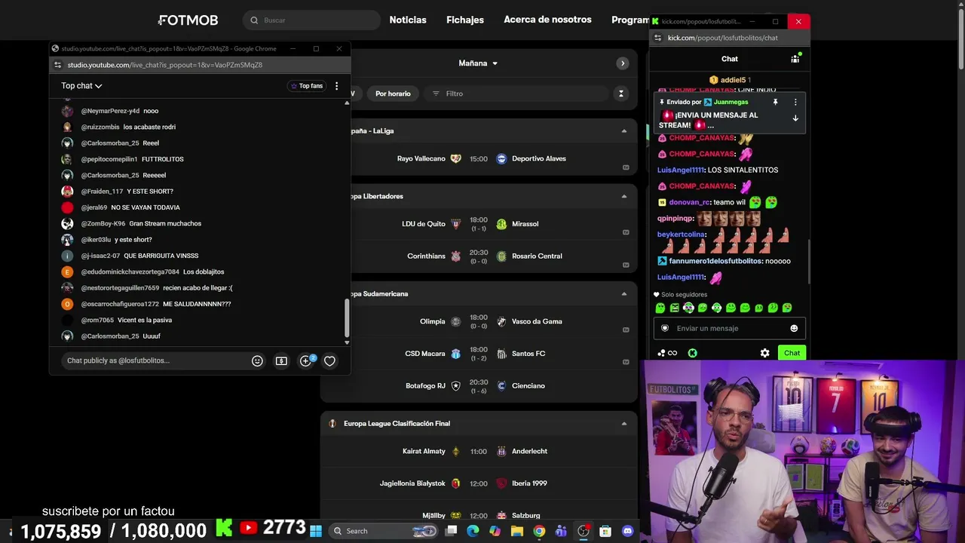965x543 pixels.
Task: Focus Enviar un mensaje field in Kick
Action: click(x=730, y=328)
